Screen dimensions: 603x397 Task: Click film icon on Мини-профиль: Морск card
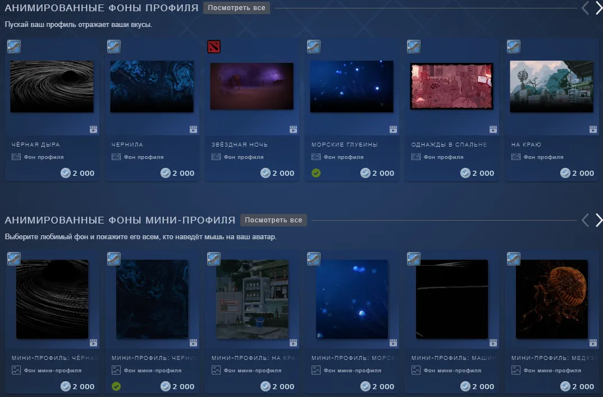pos(393,343)
